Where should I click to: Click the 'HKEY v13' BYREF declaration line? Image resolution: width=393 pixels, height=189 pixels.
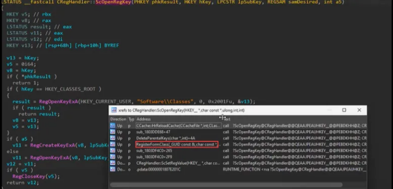[x=63, y=45]
